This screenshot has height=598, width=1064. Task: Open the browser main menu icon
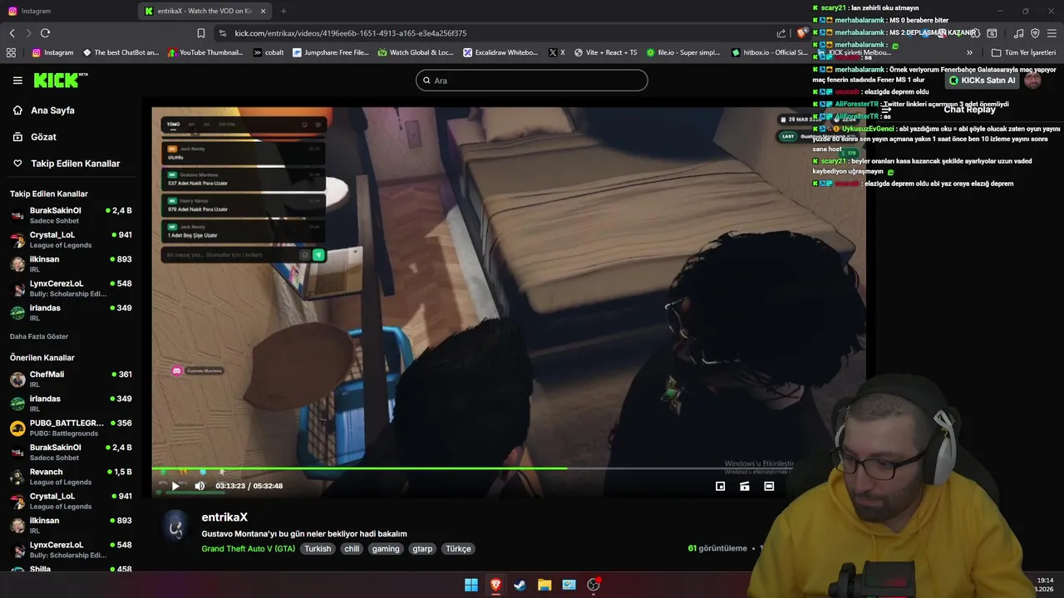[x=1052, y=33]
